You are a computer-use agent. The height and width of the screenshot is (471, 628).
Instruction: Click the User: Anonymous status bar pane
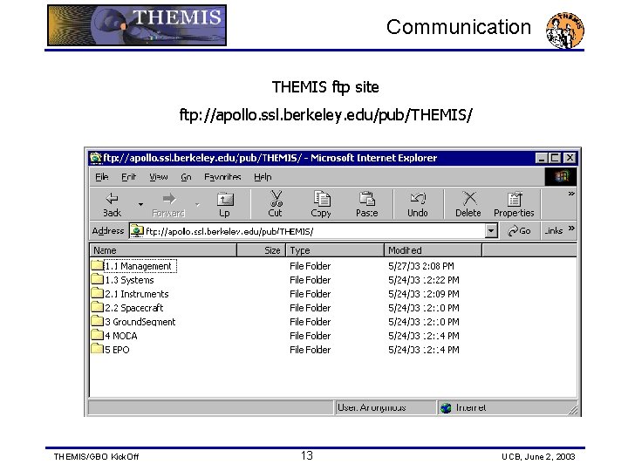coord(386,407)
